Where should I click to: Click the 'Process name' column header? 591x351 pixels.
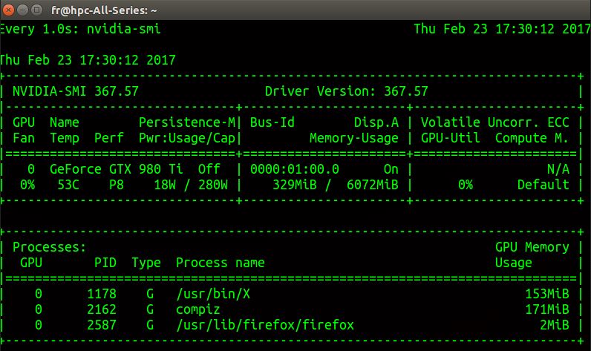click(x=220, y=263)
